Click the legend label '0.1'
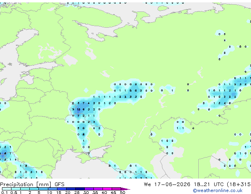251x194 pixels. pos(4,192)
